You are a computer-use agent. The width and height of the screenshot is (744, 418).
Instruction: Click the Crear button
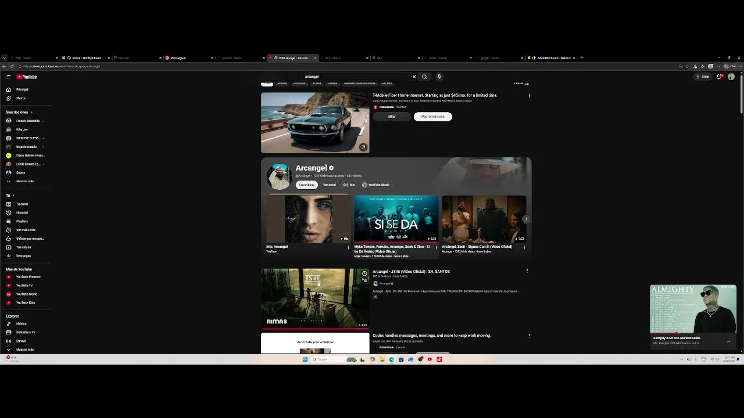click(703, 77)
